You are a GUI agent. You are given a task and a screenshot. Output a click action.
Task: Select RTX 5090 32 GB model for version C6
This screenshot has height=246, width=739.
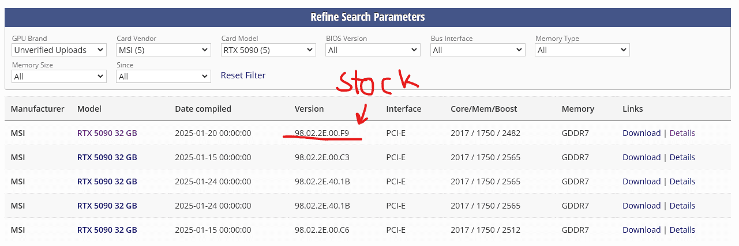(107, 230)
